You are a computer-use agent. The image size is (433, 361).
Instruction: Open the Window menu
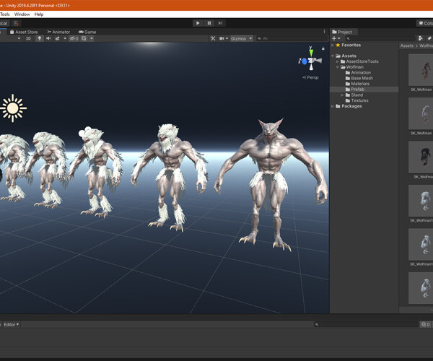(22, 14)
